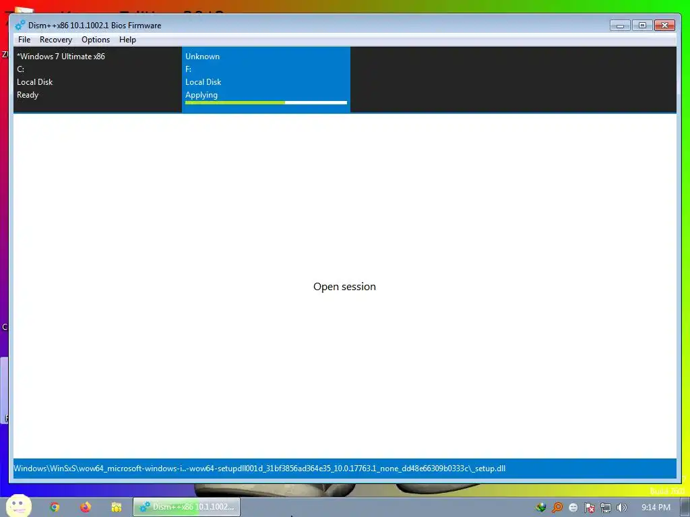This screenshot has width=690, height=517.
Task: Select the Unknown F: Local Disk tile
Action: pos(265,79)
